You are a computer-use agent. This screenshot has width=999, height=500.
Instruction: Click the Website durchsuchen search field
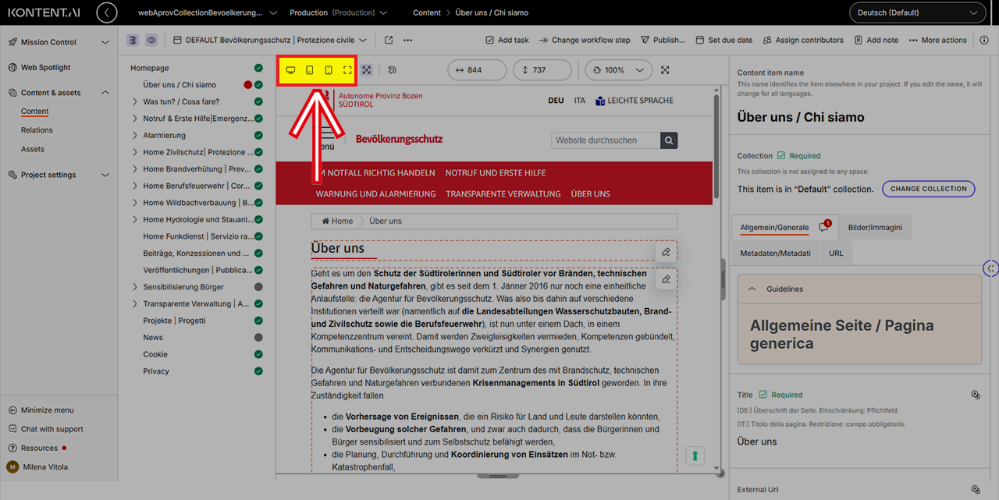[x=606, y=140]
